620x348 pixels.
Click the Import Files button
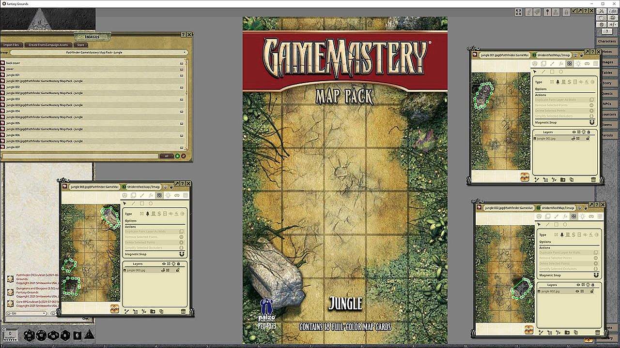pos(12,45)
